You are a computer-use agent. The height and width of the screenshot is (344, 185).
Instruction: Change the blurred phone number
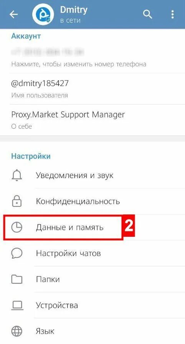[x=92, y=58]
